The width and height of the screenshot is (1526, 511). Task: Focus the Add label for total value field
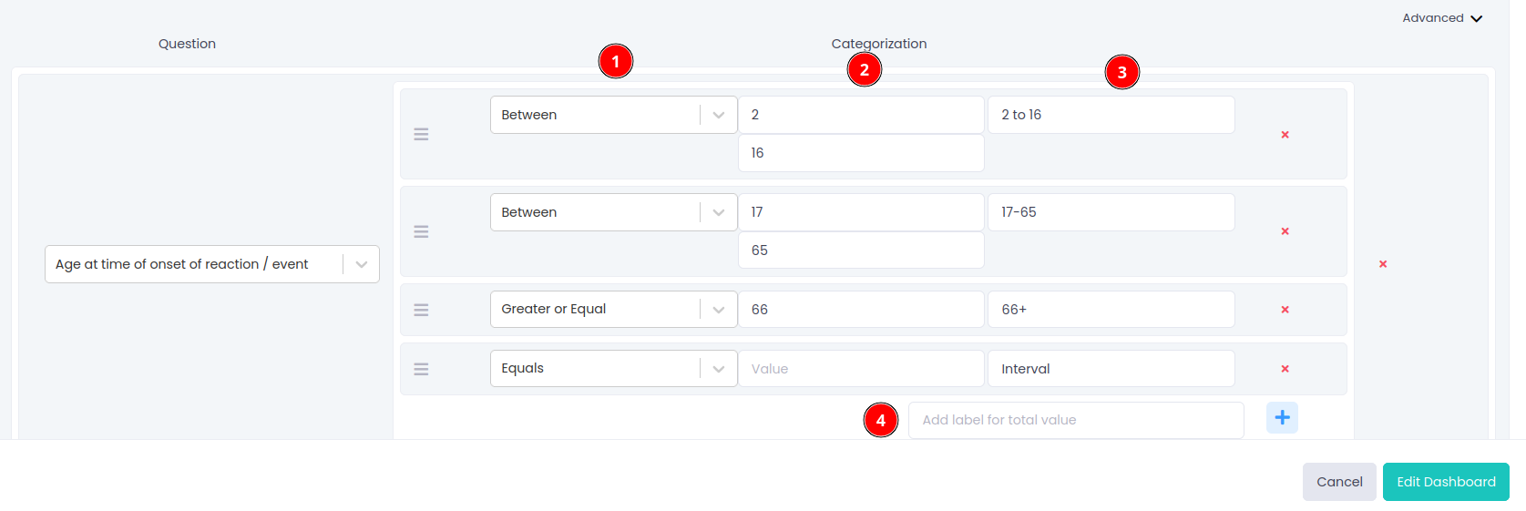(x=1076, y=420)
